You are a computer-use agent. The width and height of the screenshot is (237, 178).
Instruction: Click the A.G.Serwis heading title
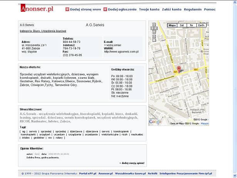click(x=95, y=25)
